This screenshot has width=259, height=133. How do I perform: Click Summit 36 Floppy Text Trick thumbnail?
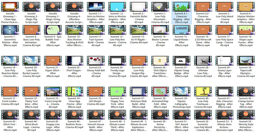click(x=117, y=92)
